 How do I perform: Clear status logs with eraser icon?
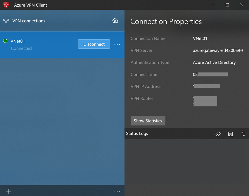coord(218,134)
